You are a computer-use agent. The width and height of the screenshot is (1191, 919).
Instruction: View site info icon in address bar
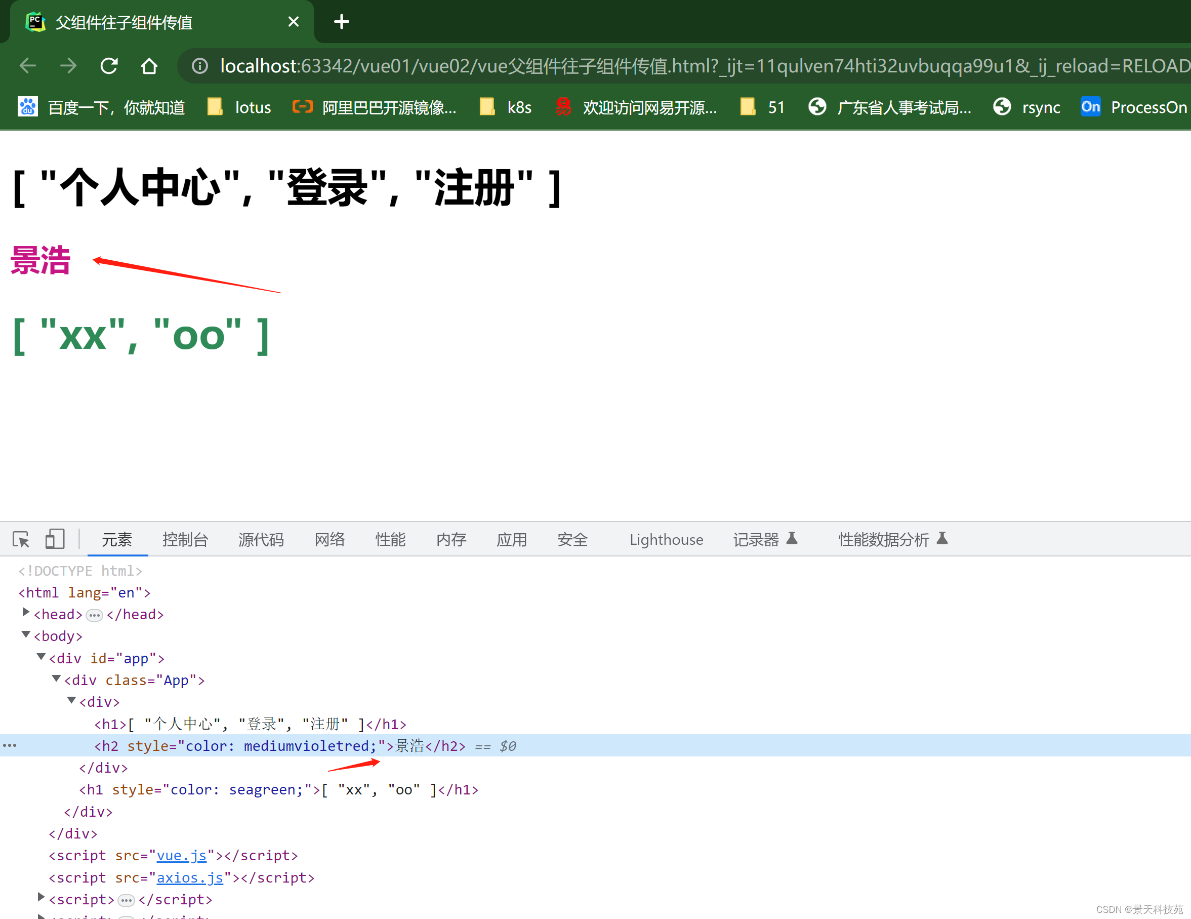click(x=199, y=66)
